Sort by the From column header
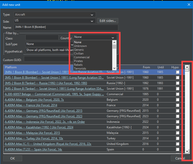 (x=146, y=67)
